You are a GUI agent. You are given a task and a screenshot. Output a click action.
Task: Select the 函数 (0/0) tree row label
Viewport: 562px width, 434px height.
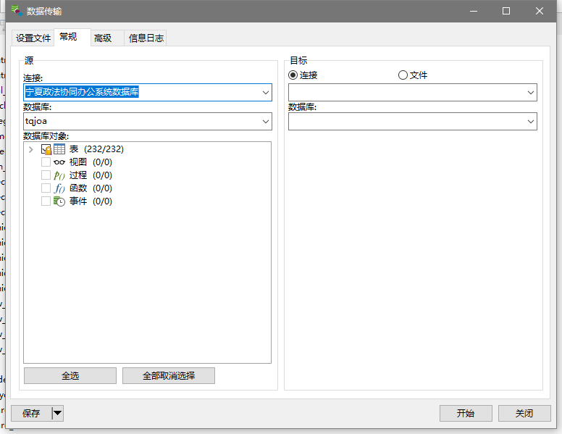point(91,188)
